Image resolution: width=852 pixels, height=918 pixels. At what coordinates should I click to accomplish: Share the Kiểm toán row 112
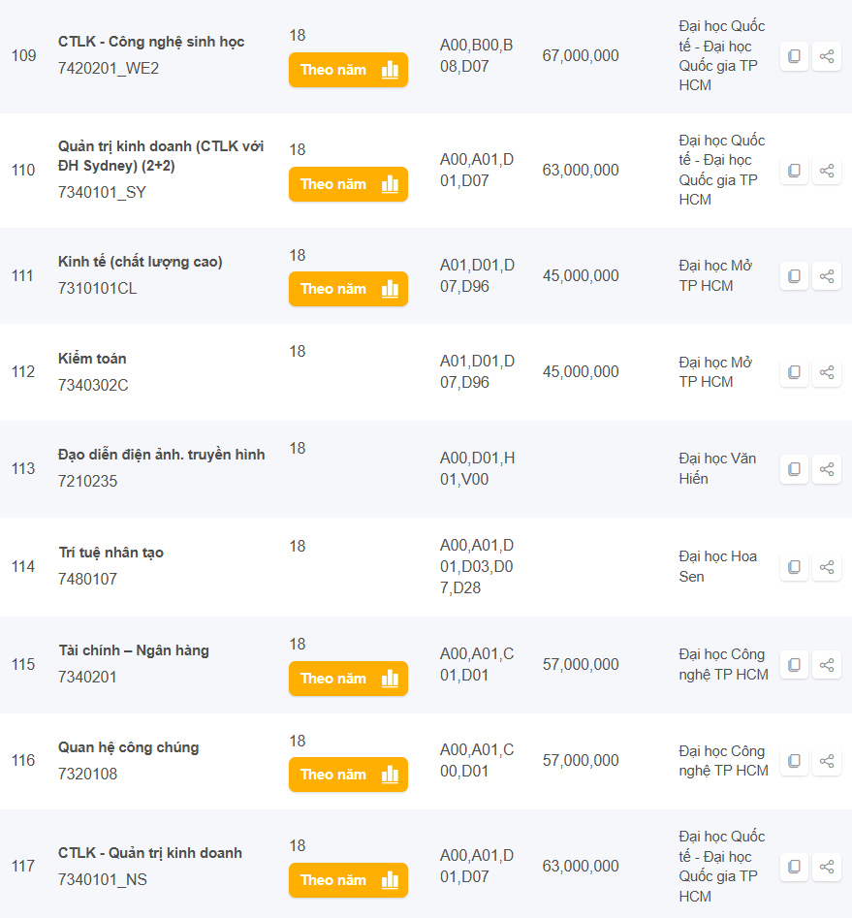coord(827,372)
